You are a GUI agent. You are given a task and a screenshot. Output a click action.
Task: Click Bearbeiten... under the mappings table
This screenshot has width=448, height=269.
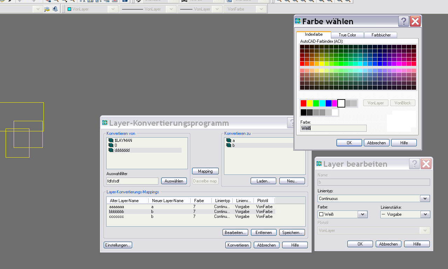(x=236, y=233)
